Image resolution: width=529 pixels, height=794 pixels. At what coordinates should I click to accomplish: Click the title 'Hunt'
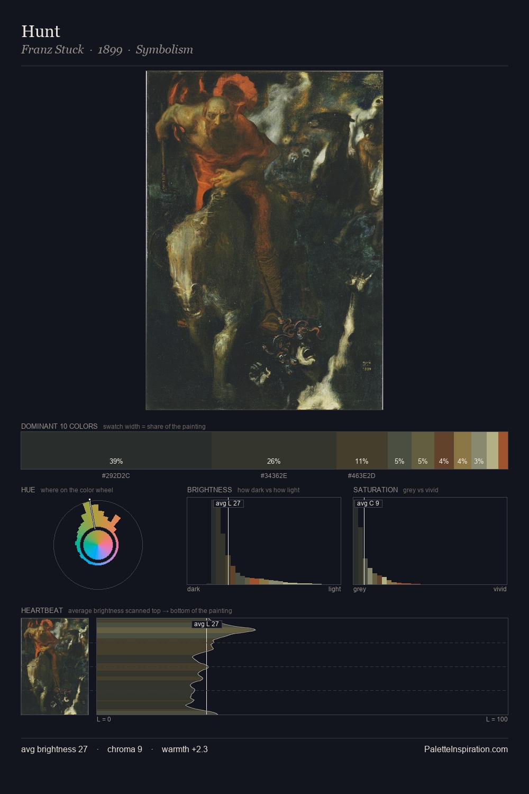click(x=41, y=31)
